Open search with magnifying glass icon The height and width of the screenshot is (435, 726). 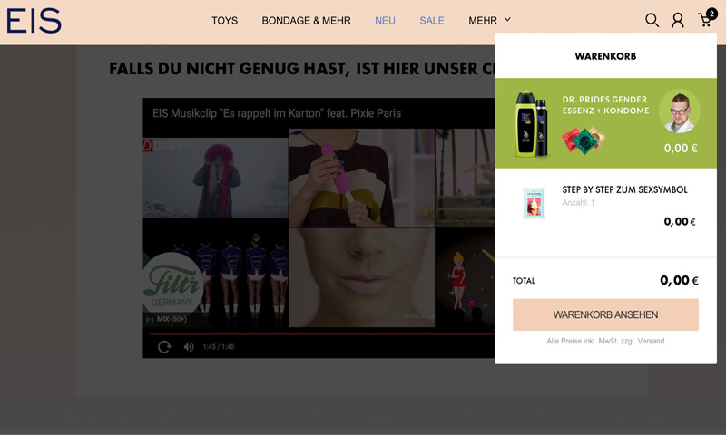652,20
